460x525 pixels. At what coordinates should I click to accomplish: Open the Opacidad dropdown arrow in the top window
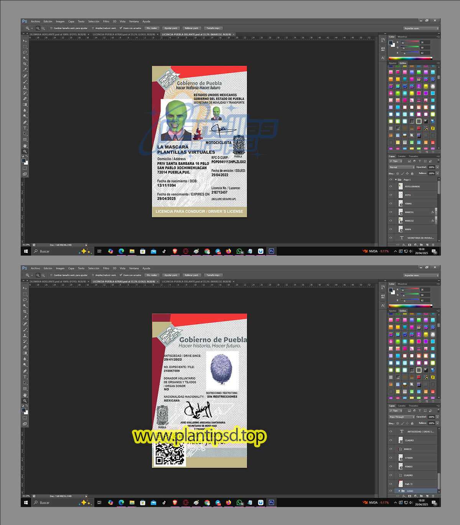tap(437, 167)
